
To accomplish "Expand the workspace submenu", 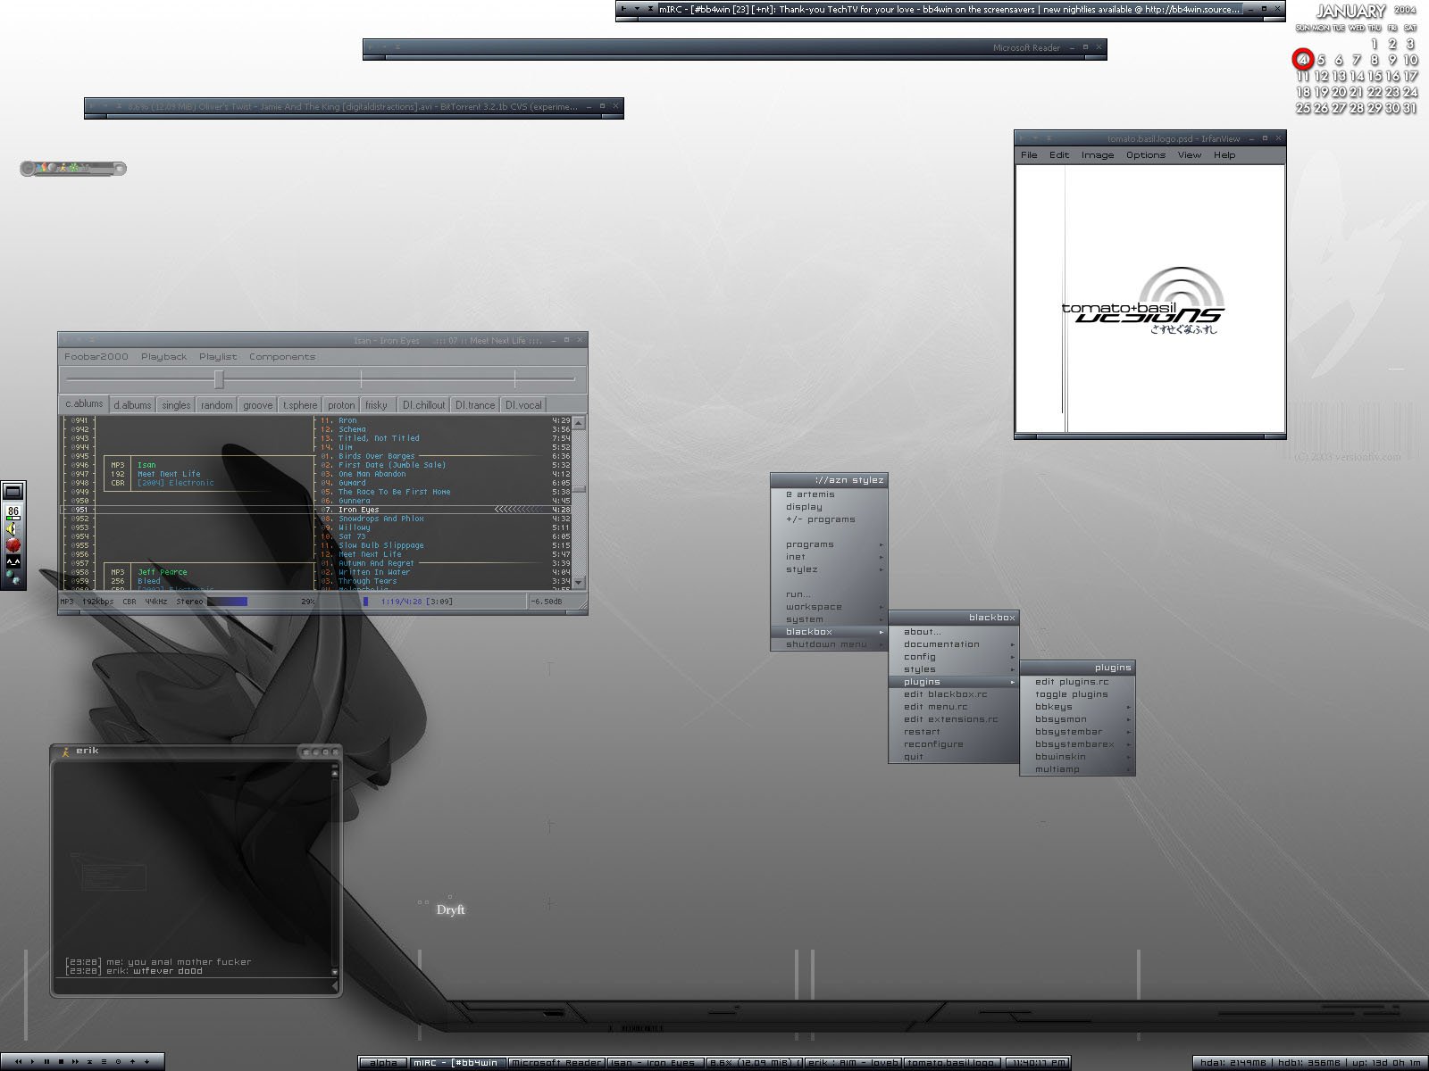I will [829, 607].
